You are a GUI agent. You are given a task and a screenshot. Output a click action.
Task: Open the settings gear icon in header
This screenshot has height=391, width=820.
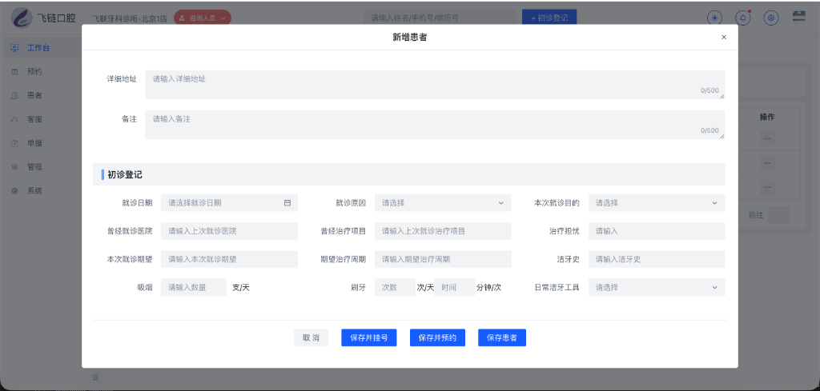click(x=771, y=18)
